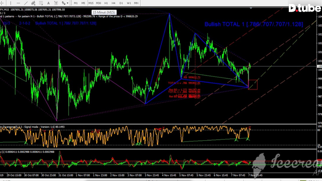Viewport: 322px width, 181px height.
Task: Select the Crosshair cursor tool
Action: coord(2,3)
